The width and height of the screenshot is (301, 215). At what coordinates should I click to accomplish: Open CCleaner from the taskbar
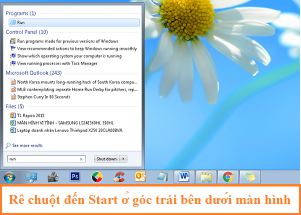(118, 176)
